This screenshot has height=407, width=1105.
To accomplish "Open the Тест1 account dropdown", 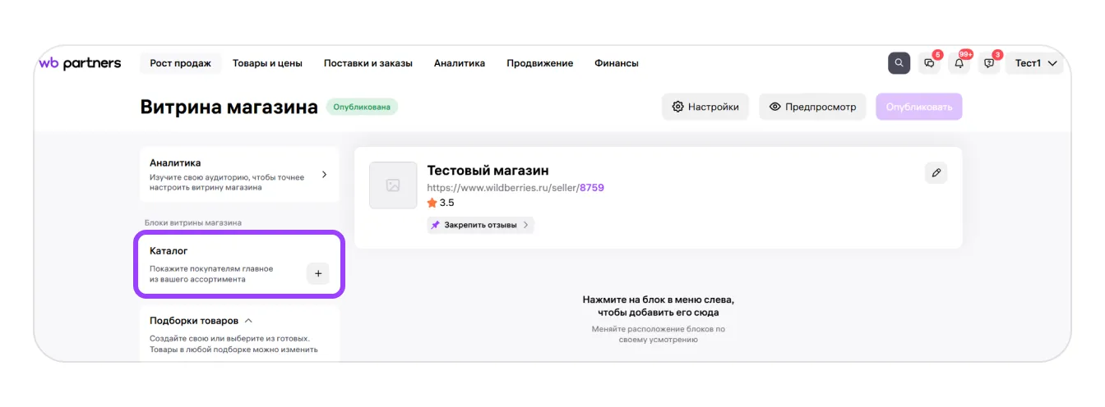I will point(1034,63).
